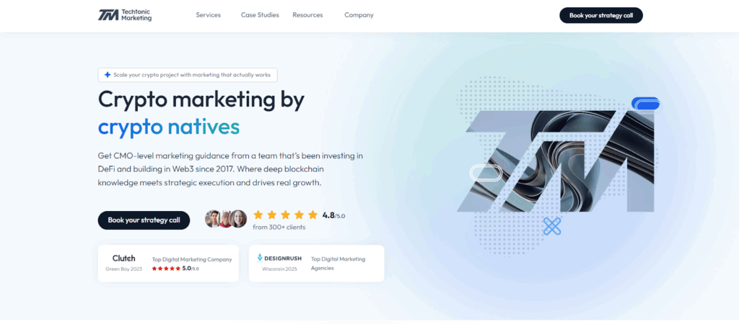Click header Book your strategy call button

601,15
